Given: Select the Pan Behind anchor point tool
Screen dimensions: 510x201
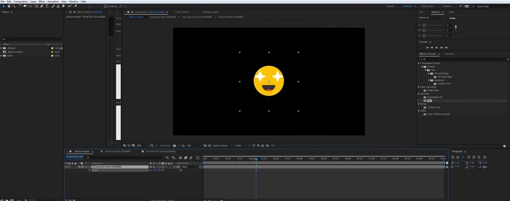Looking at the screenshot, I should 30,6.
